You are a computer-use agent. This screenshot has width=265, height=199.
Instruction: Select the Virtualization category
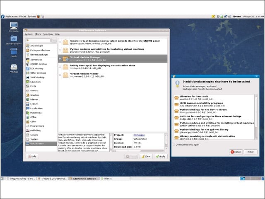[x=41, y=144]
